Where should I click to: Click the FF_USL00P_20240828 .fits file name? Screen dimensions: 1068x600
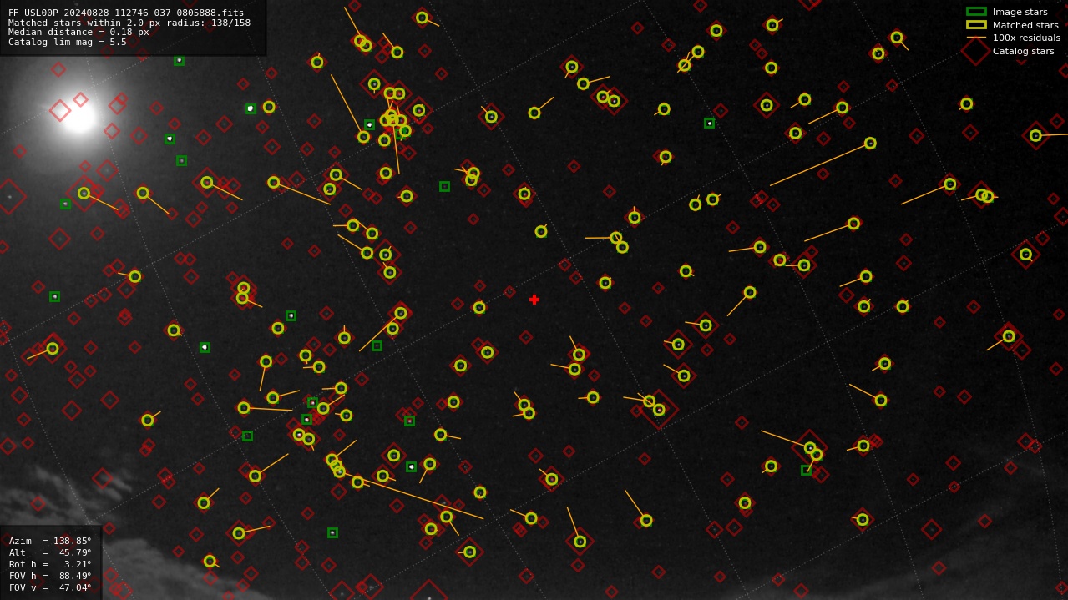point(126,13)
